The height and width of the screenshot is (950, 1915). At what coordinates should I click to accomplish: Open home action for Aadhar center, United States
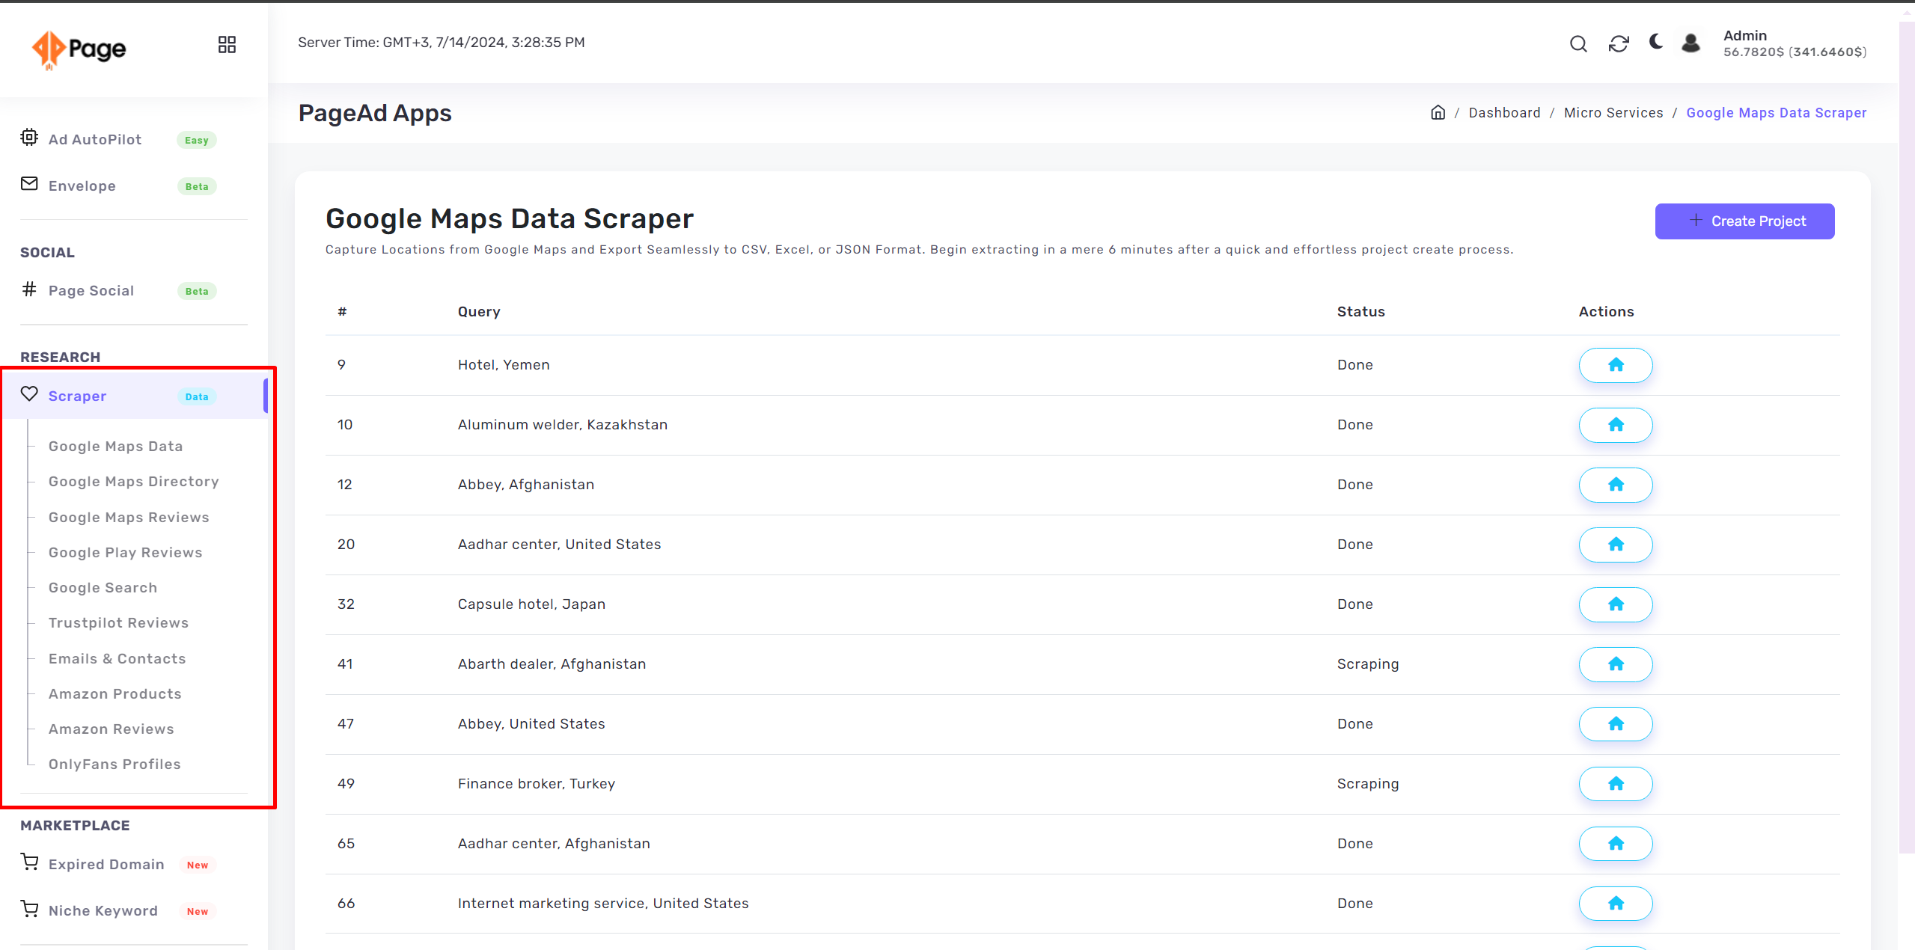[x=1616, y=545]
